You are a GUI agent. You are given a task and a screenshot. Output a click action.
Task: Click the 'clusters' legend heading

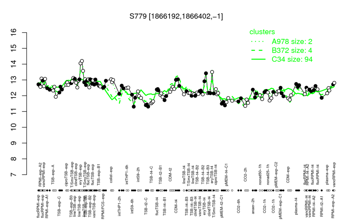click(262, 32)
